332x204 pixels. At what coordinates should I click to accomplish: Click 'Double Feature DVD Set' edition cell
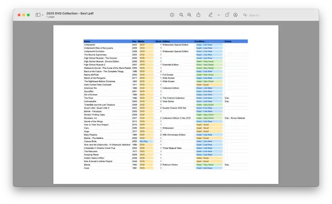[174, 108]
